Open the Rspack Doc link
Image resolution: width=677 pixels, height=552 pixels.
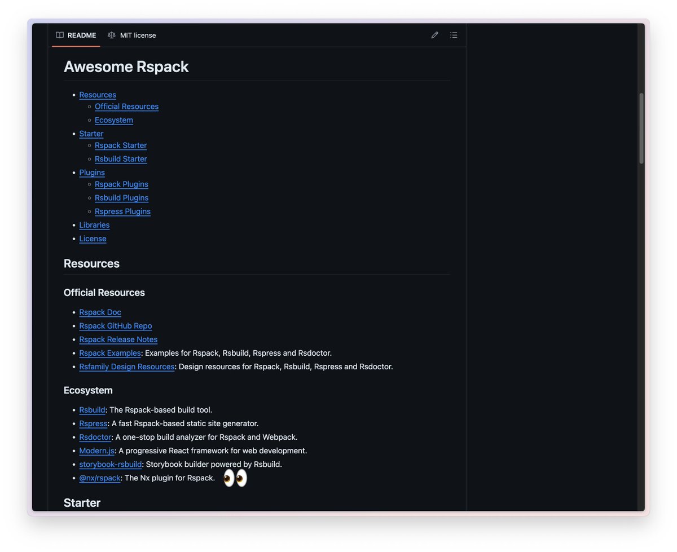(x=100, y=312)
